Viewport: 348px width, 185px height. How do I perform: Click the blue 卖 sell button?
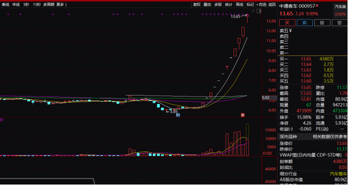click(305, 23)
